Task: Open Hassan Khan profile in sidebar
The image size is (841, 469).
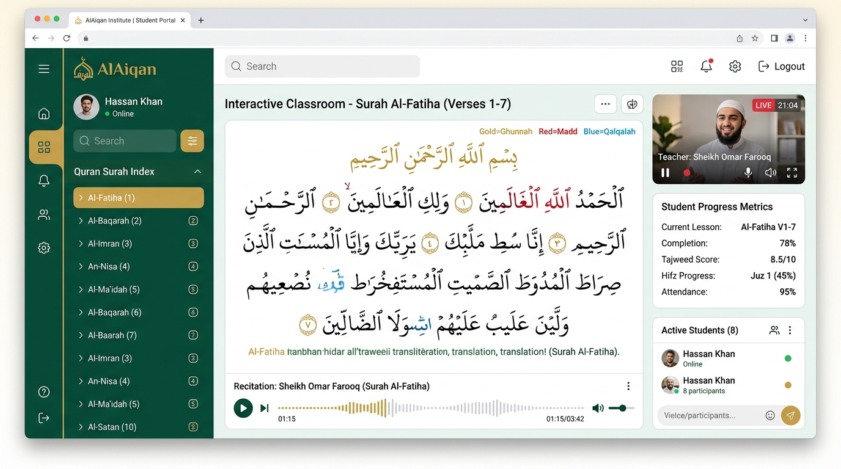Action: (119, 107)
